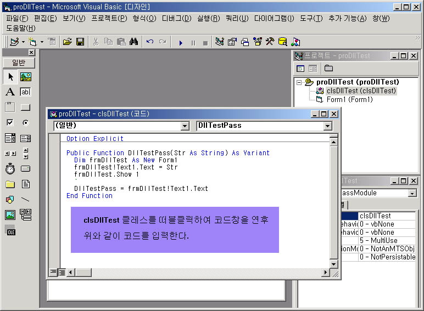Select the CommandButton control tool
This screenshot has height=311, width=424.
click(x=26, y=108)
